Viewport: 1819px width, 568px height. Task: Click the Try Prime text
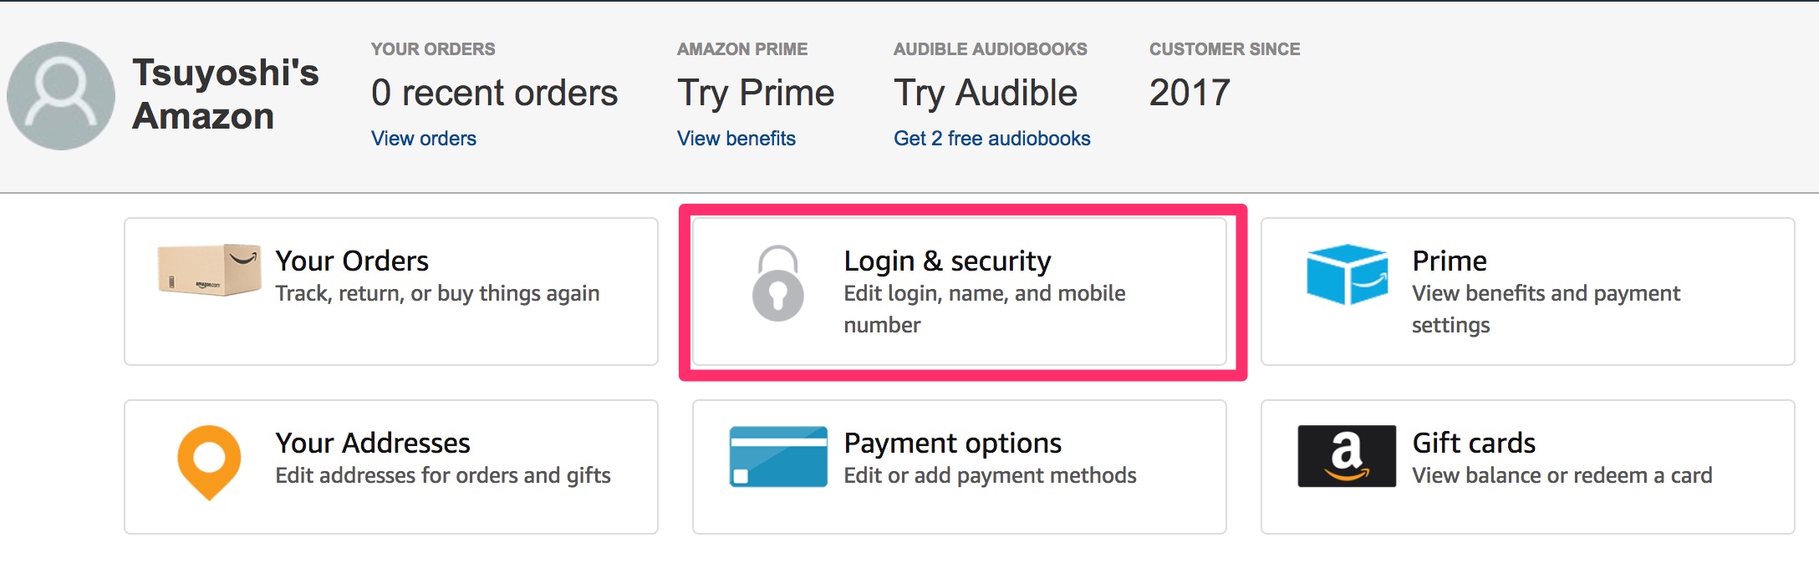point(756,94)
